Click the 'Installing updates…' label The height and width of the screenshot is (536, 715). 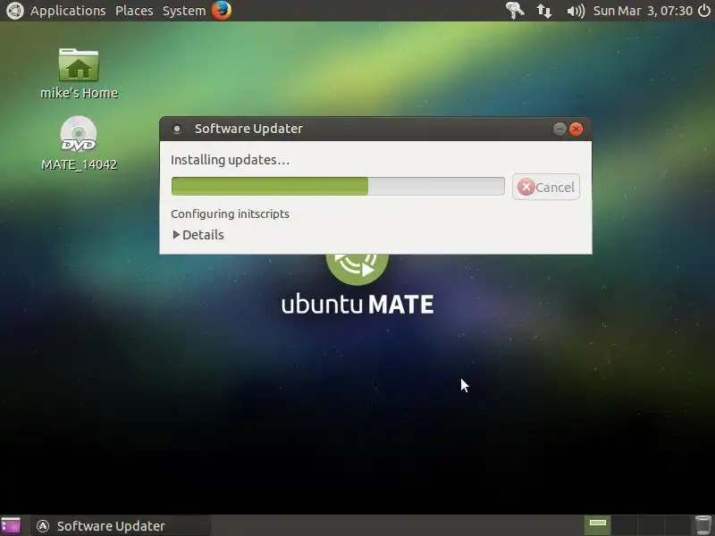tap(230, 160)
